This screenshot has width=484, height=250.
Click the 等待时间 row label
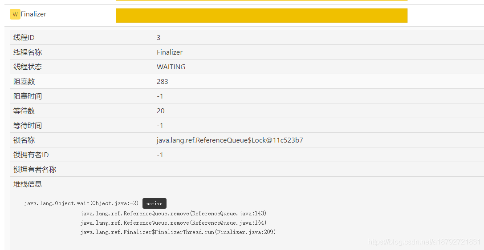(x=28, y=126)
